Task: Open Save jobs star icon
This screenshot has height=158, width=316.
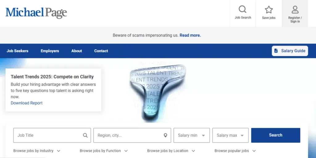Action: point(269,10)
